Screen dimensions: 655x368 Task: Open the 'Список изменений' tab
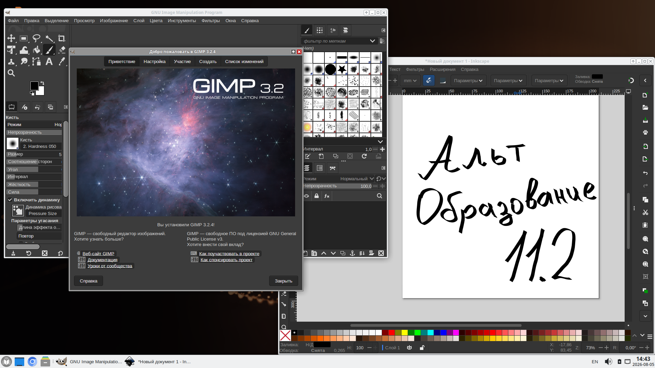[x=244, y=62]
